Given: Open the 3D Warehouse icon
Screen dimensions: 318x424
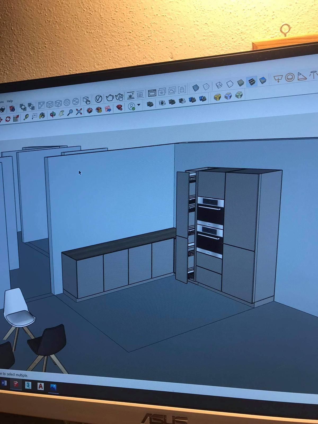Looking at the screenshot, I should tap(90, 110).
